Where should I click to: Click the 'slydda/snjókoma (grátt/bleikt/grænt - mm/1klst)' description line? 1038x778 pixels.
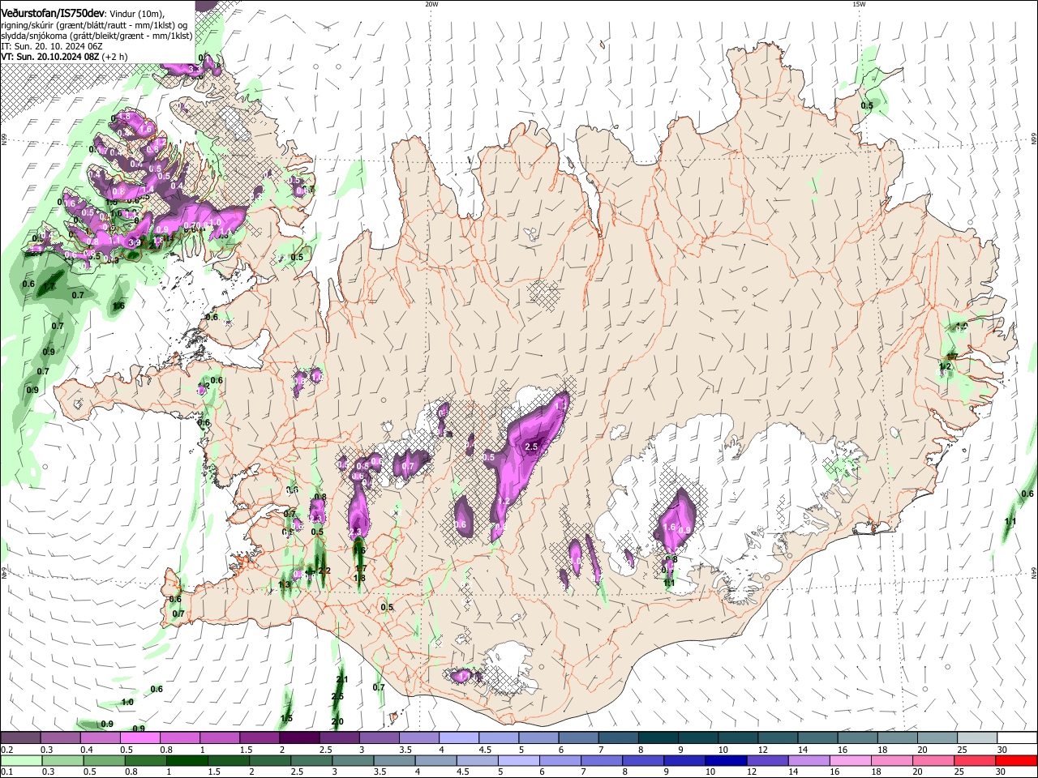(97, 36)
